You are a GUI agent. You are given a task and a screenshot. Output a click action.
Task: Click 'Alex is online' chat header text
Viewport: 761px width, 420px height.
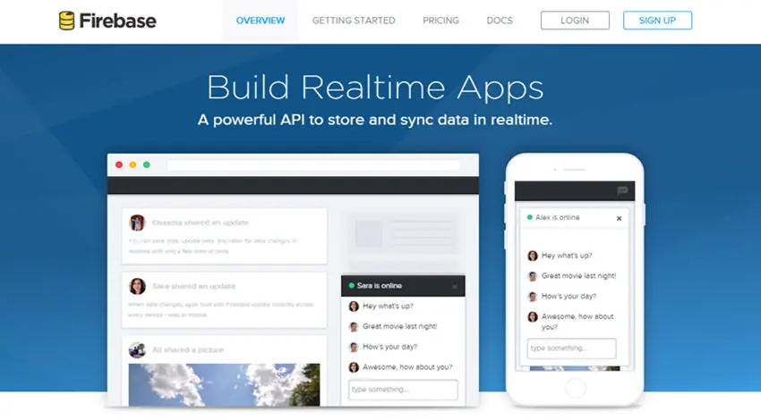point(558,217)
